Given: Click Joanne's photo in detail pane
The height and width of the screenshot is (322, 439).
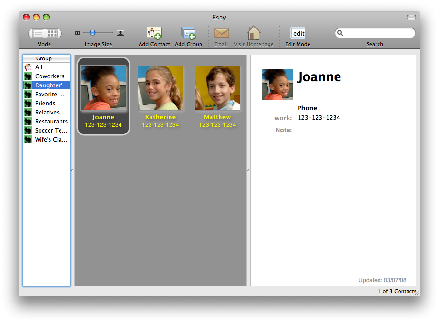Looking at the screenshot, I should point(278,85).
